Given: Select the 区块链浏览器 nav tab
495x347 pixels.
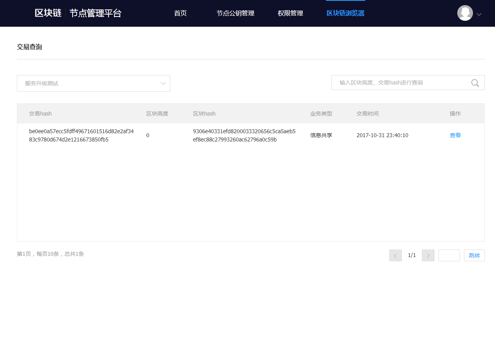Looking at the screenshot, I should (x=345, y=13).
